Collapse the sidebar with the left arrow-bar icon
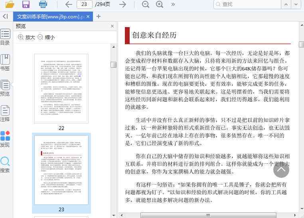The width and height of the screenshot is (304, 218). pyautogui.click(x=6, y=16)
